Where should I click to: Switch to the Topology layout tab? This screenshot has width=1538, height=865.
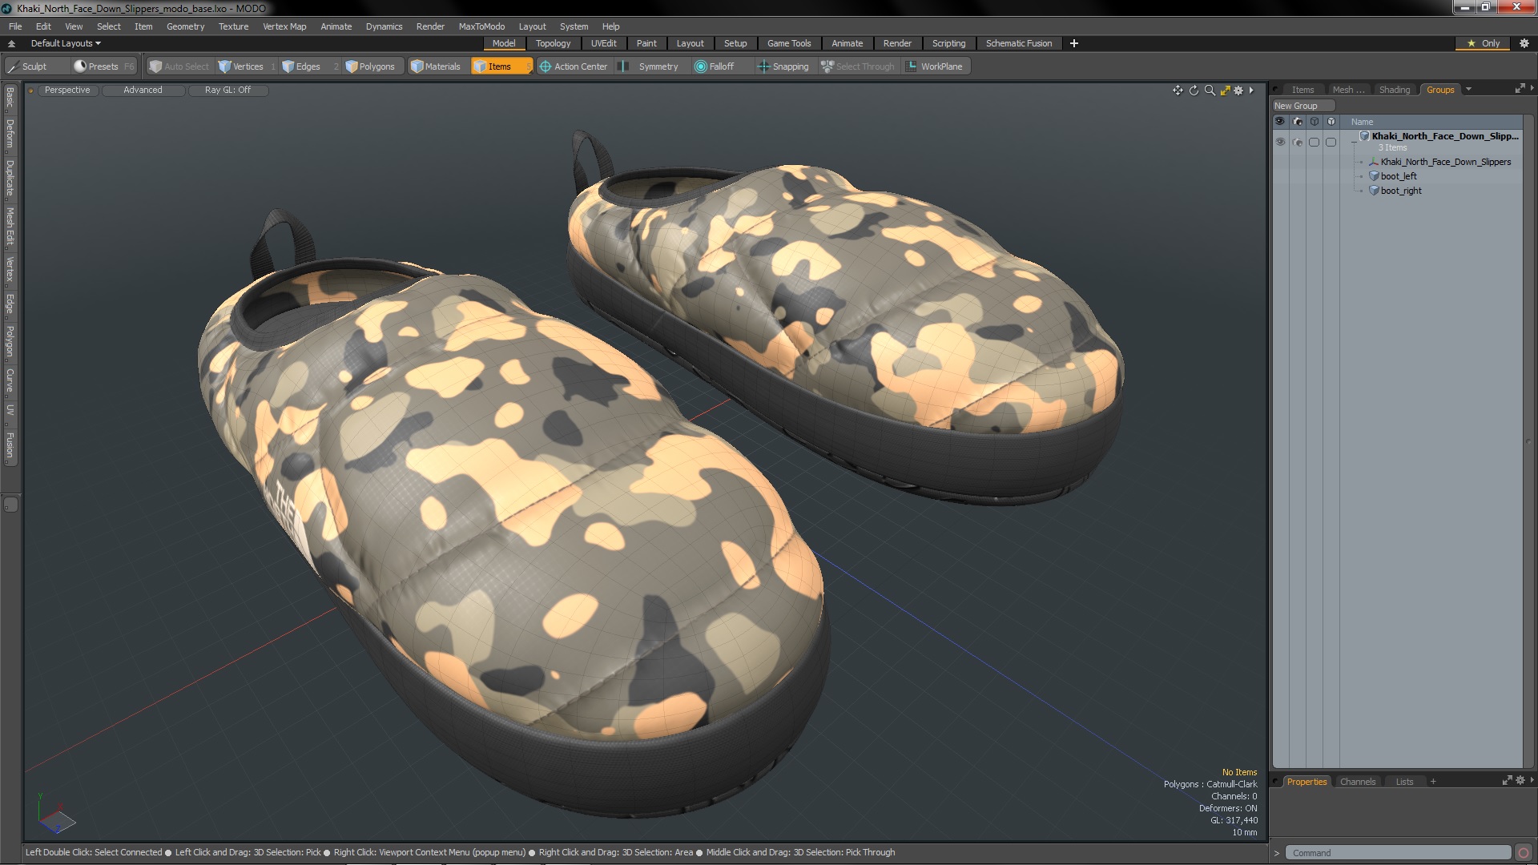553,43
